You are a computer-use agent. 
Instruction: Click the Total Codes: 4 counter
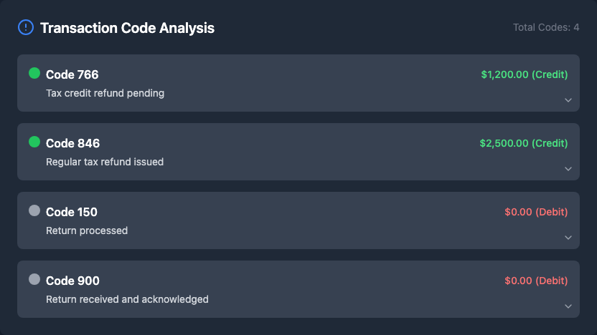coord(546,27)
